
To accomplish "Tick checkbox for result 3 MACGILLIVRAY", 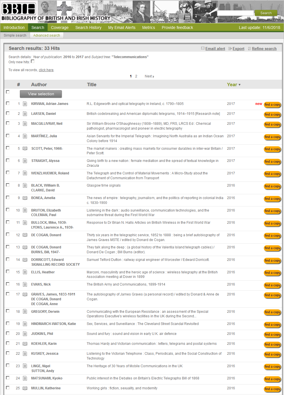I will point(8,123).
